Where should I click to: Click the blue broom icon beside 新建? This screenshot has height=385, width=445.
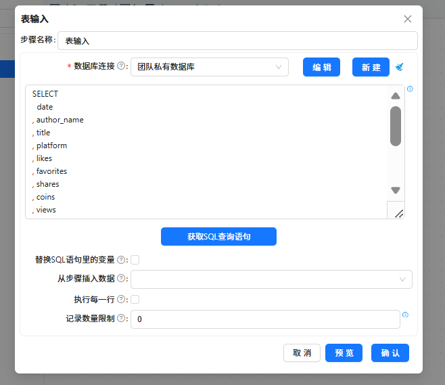[400, 67]
